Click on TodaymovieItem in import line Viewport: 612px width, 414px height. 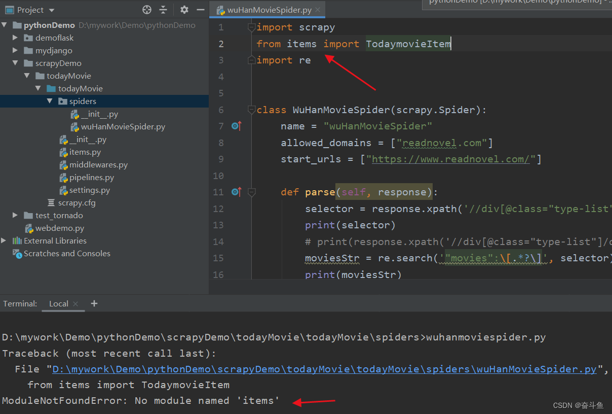coord(408,44)
